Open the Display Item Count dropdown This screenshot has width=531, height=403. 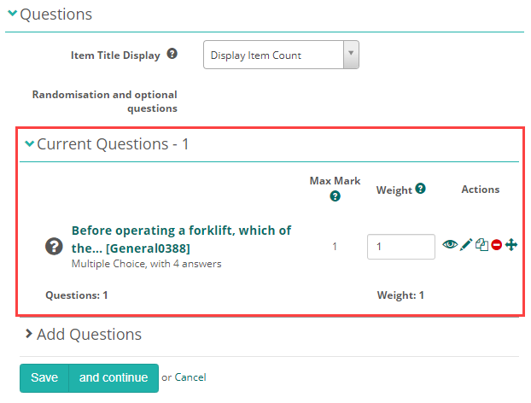(x=281, y=55)
